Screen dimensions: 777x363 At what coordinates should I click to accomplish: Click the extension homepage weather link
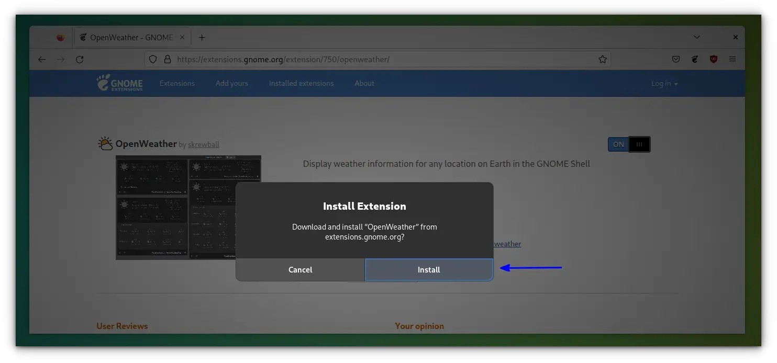(x=507, y=244)
